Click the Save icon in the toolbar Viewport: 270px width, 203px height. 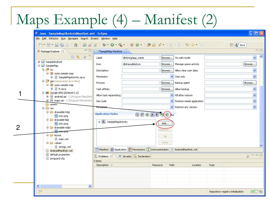coord(56,45)
